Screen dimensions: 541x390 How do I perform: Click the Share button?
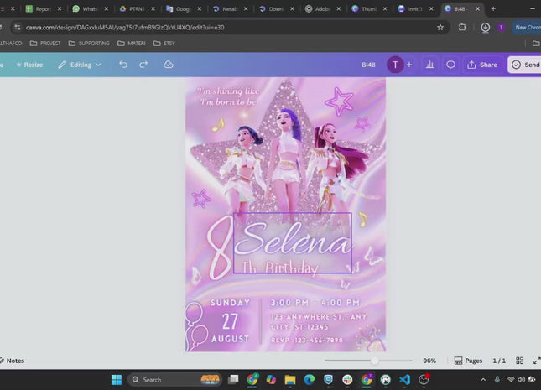click(x=482, y=65)
